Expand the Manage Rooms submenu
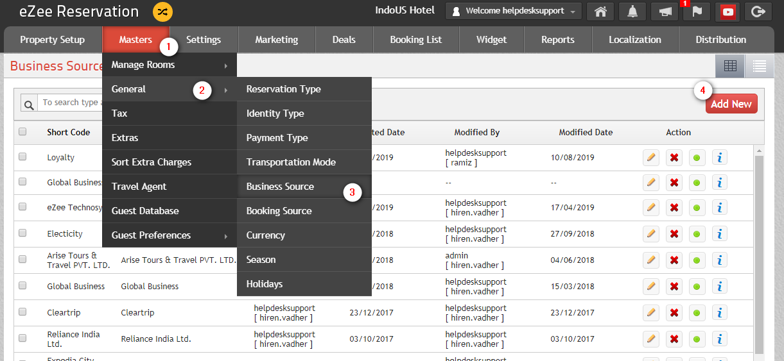 pos(170,65)
